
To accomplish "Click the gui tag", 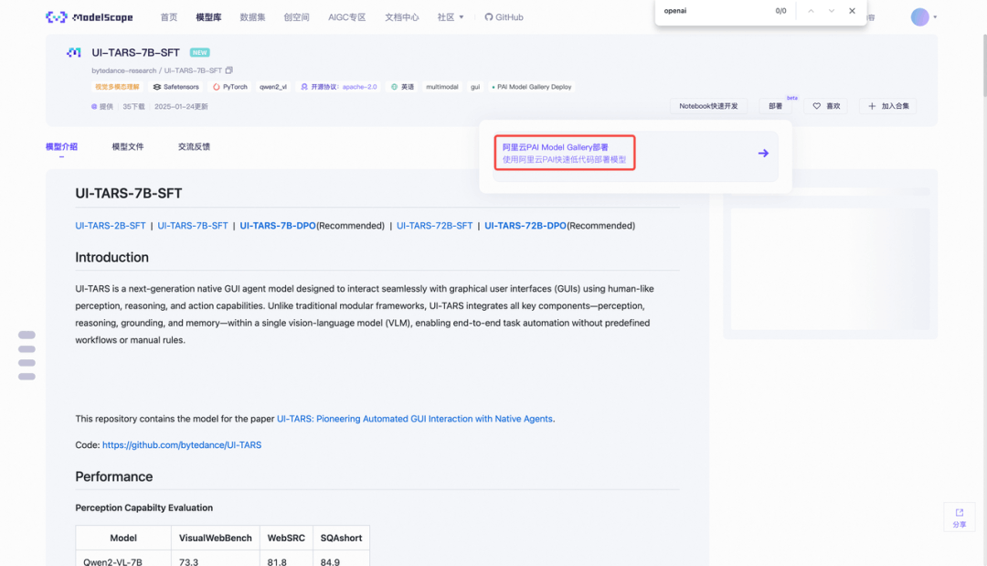I will click(x=475, y=87).
